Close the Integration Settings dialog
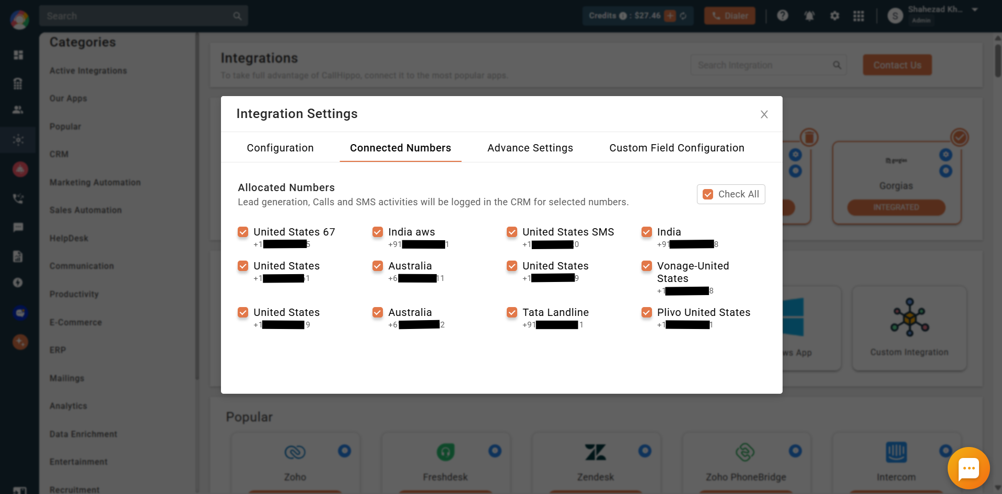 764,114
